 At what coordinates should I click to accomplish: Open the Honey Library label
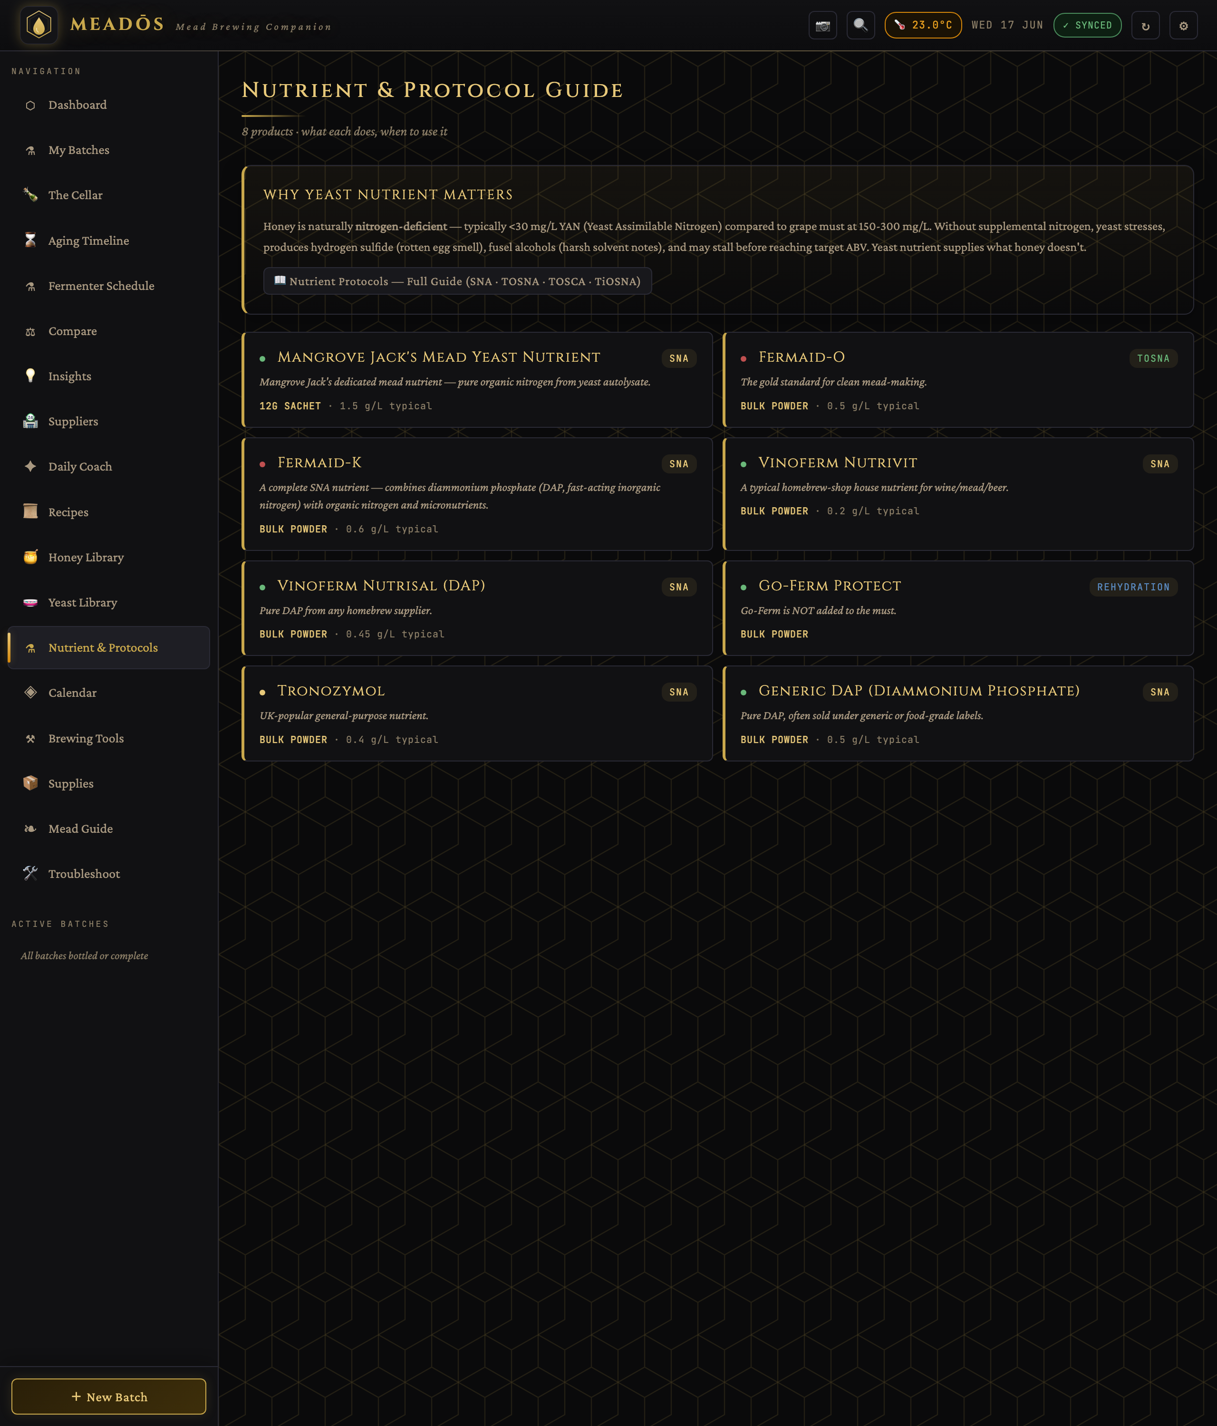coord(86,558)
